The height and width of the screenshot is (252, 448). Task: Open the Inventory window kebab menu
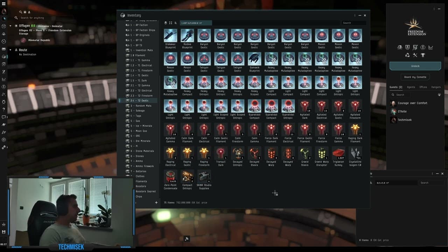355,15
